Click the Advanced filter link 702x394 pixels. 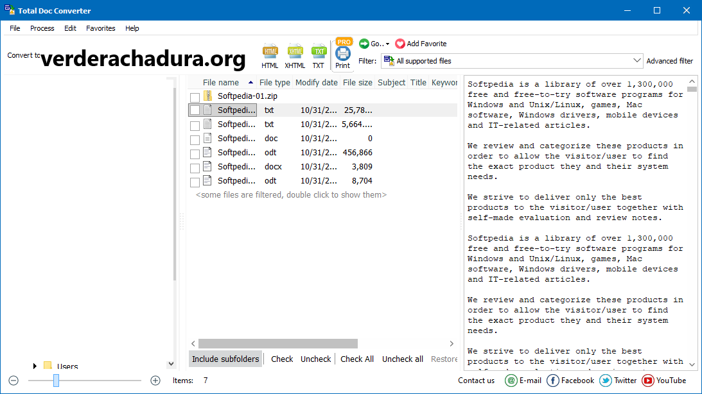pyautogui.click(x=669, y=61)
